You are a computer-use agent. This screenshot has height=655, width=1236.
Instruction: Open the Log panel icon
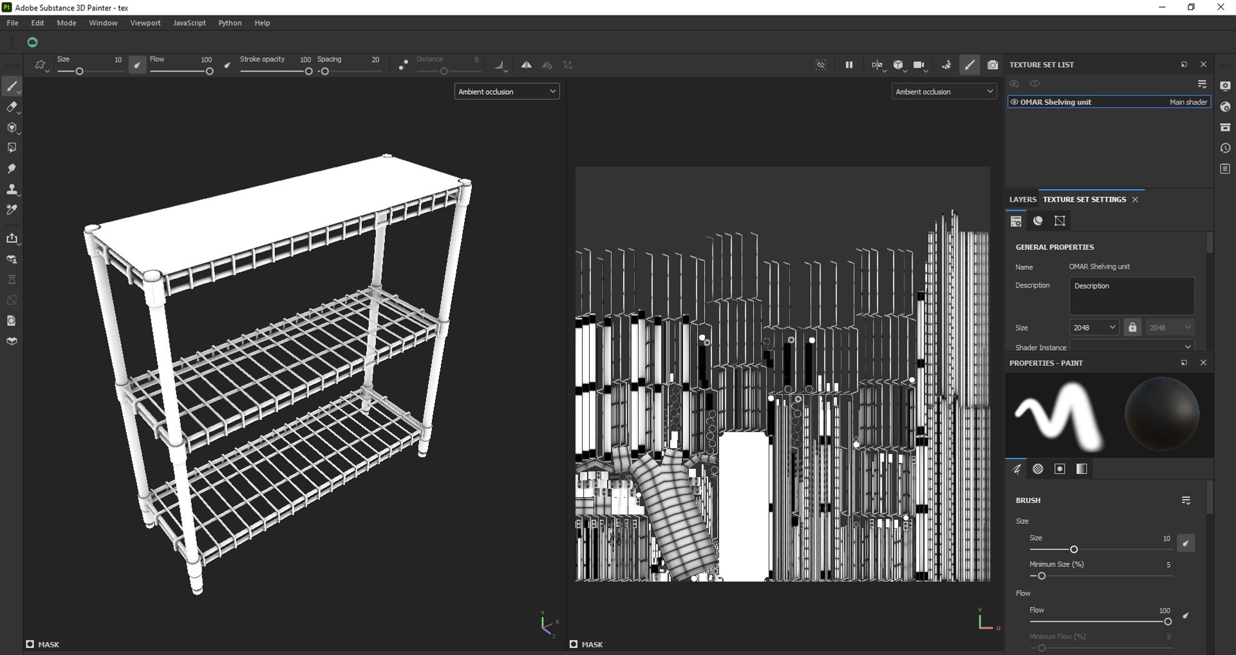(1225, 169)
